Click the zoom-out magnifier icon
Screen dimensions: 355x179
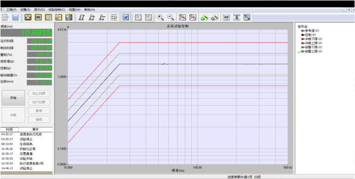click(x=170, y=17)
